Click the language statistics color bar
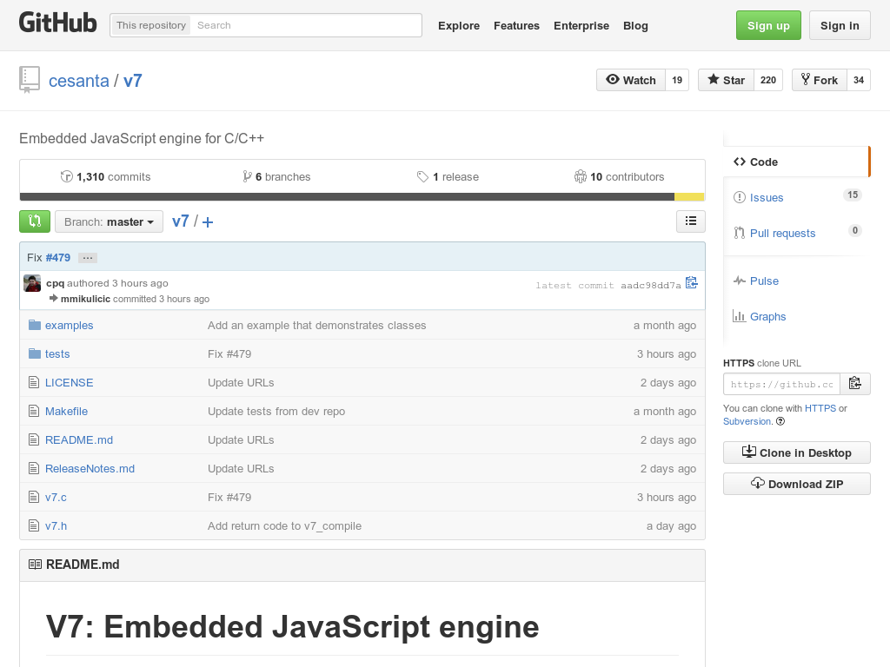890x667 pixels. point(362,197)
